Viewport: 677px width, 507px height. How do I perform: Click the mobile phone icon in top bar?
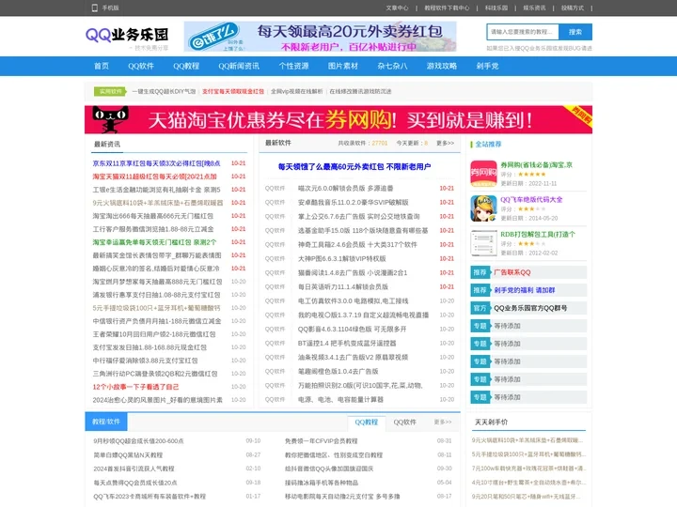95,8
